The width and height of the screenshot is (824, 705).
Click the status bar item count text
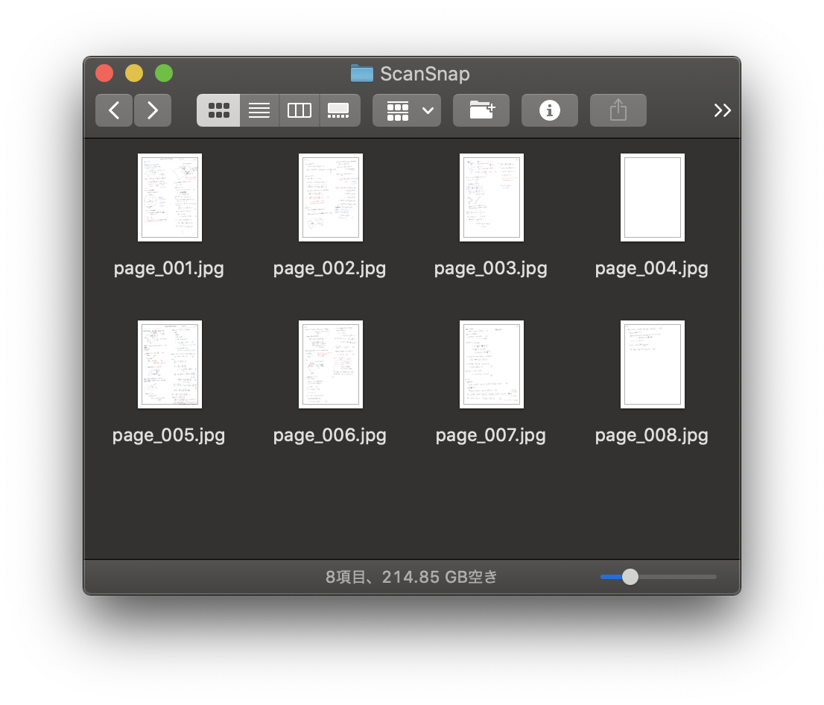[412, 576]
